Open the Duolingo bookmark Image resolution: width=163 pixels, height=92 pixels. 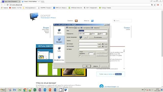point(105,8)
